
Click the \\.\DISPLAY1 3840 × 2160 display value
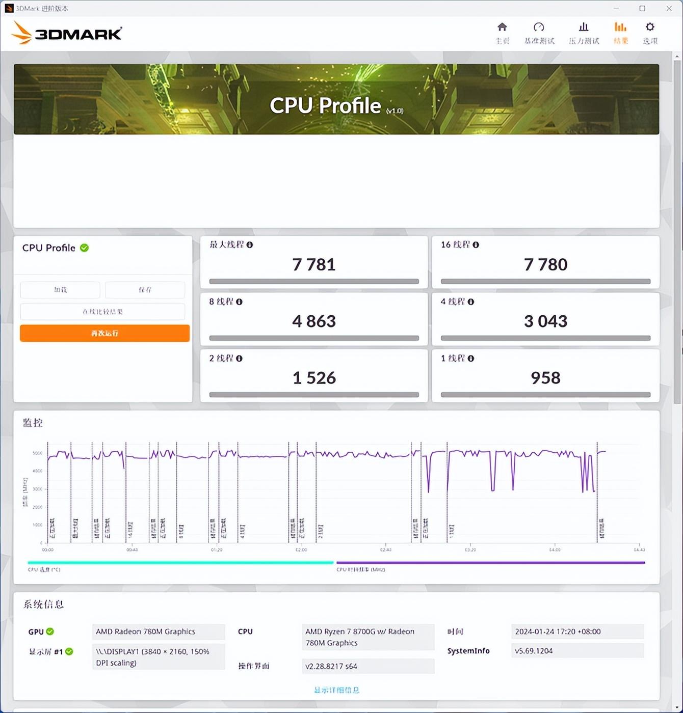(x=159, y=657)
